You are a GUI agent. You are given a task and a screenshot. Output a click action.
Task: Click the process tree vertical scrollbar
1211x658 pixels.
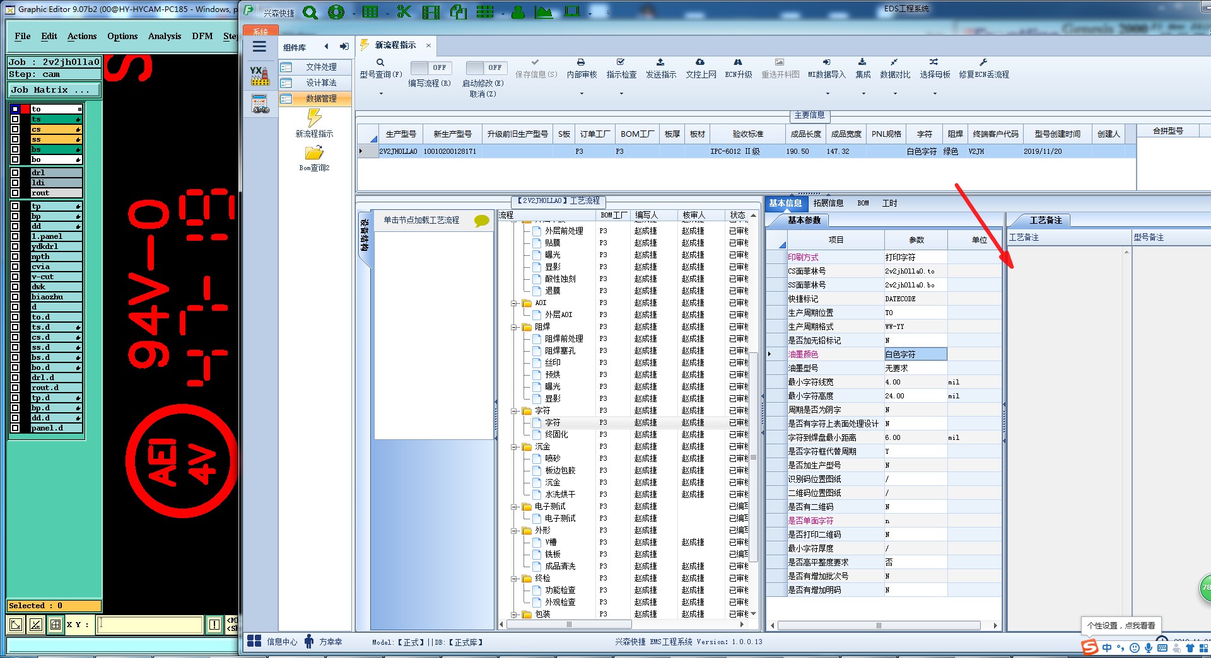pyautogui.click(x=753, y=458)
